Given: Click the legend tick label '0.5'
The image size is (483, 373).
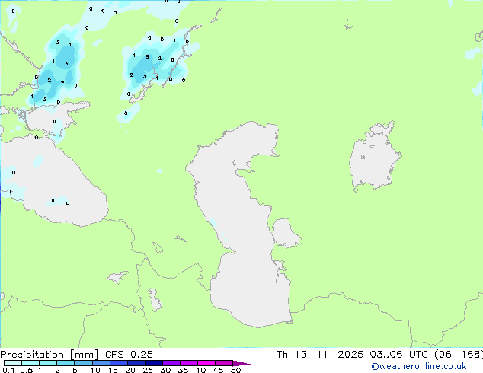Looking at the screenshot, I should pos(27,370).
